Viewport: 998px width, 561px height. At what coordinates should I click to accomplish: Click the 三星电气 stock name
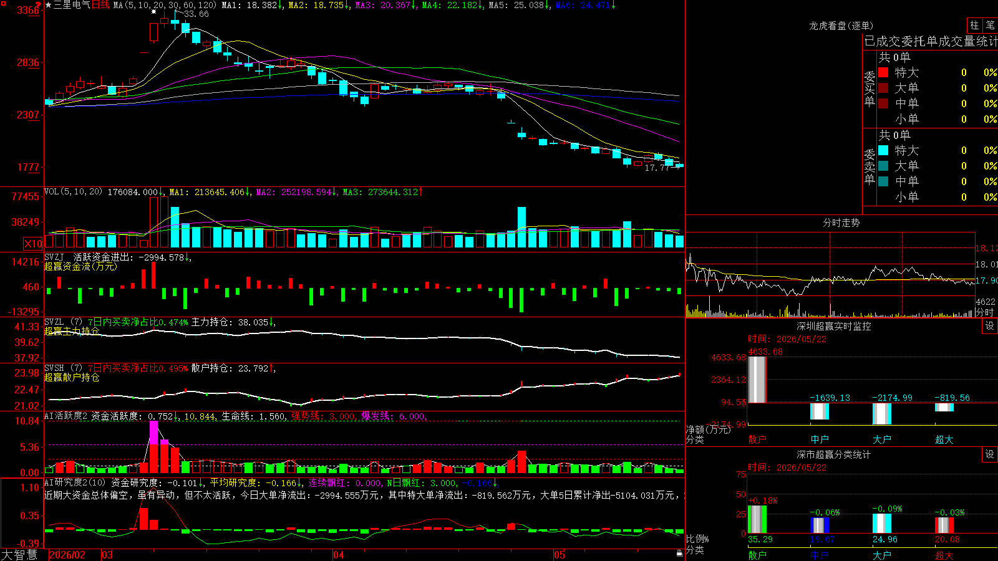[72, 5]
